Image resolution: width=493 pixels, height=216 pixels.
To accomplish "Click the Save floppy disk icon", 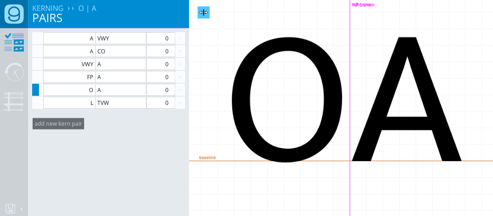I will pyautogui.click(x=10, y=209).
